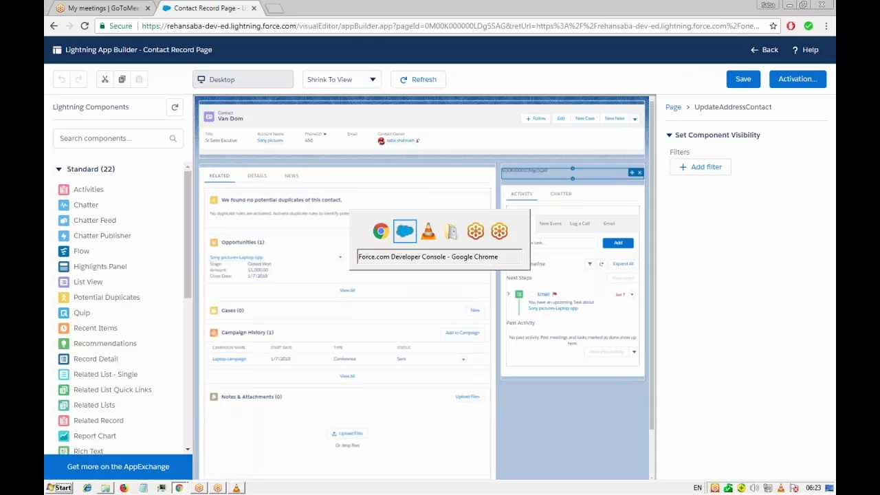Viewport: 880px width, 495px height.
Task: Select the Highlights Panel component icon
Action: [64, 267]
